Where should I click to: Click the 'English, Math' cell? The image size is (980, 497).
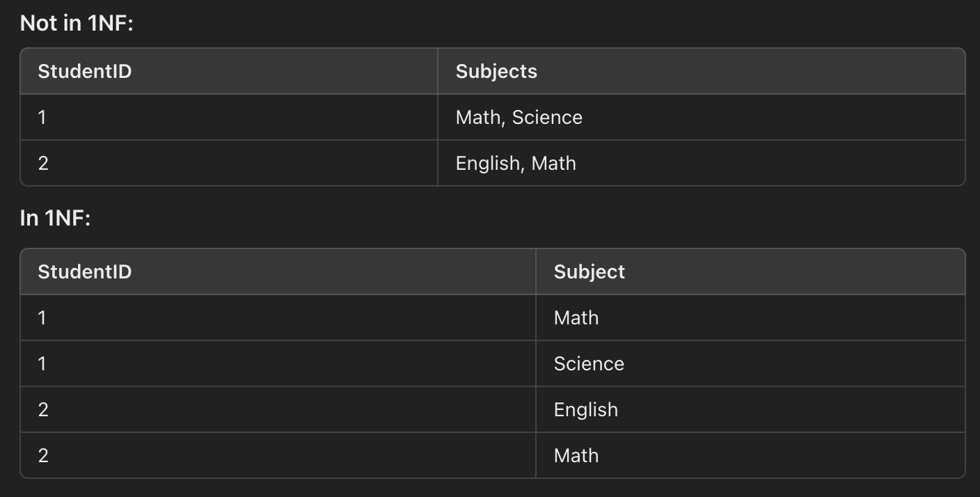(701, 163)
